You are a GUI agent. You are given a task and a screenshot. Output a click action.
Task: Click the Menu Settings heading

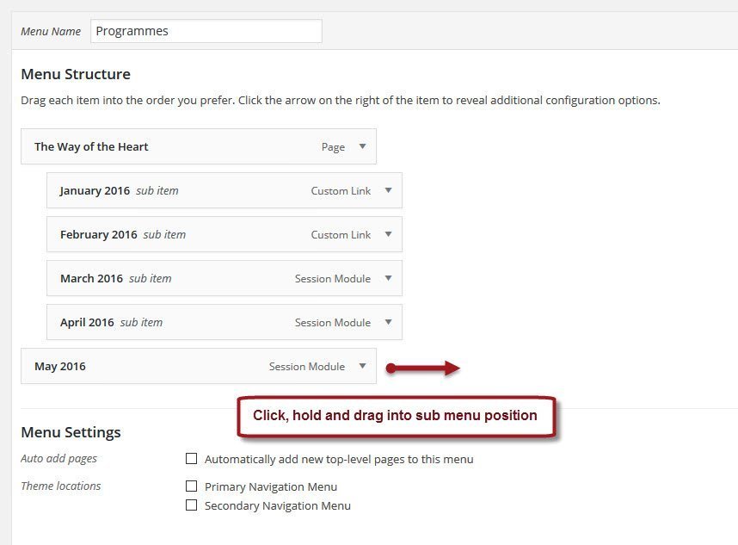coord(71,431)
